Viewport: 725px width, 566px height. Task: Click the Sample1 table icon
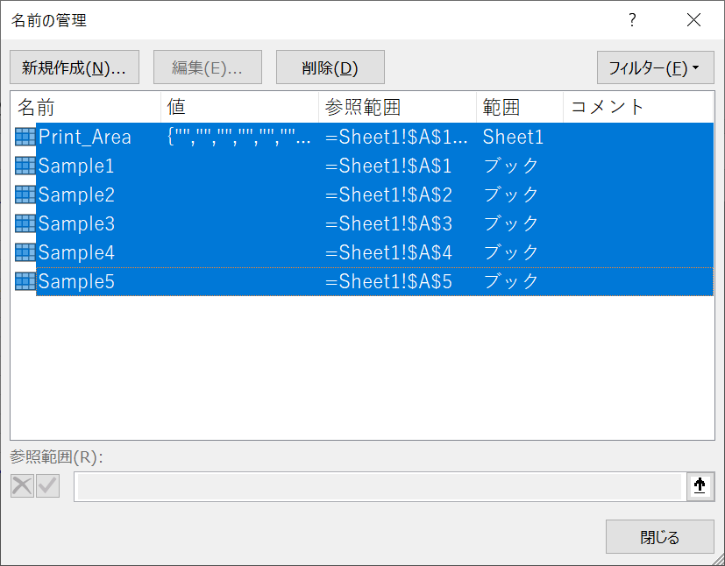click(x=25, y=166)
